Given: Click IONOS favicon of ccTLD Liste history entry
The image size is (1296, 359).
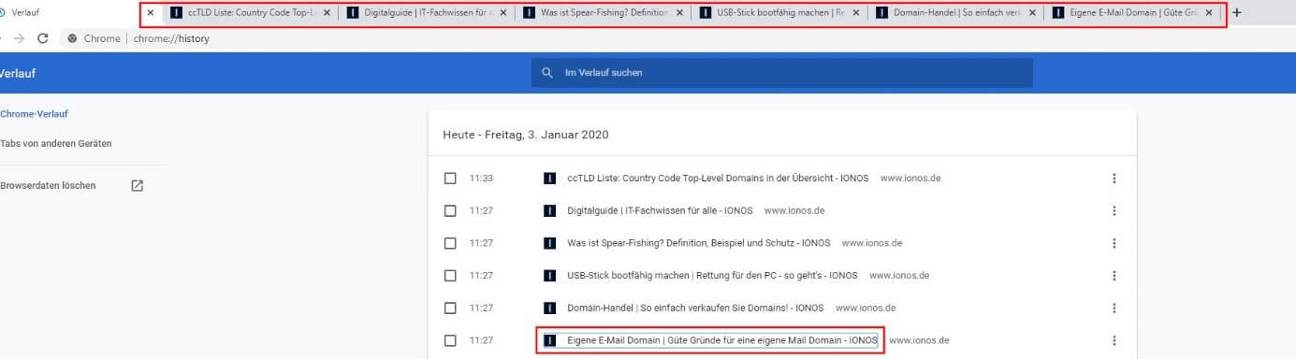Looking at the screenshot, I should tap(550, 178).
